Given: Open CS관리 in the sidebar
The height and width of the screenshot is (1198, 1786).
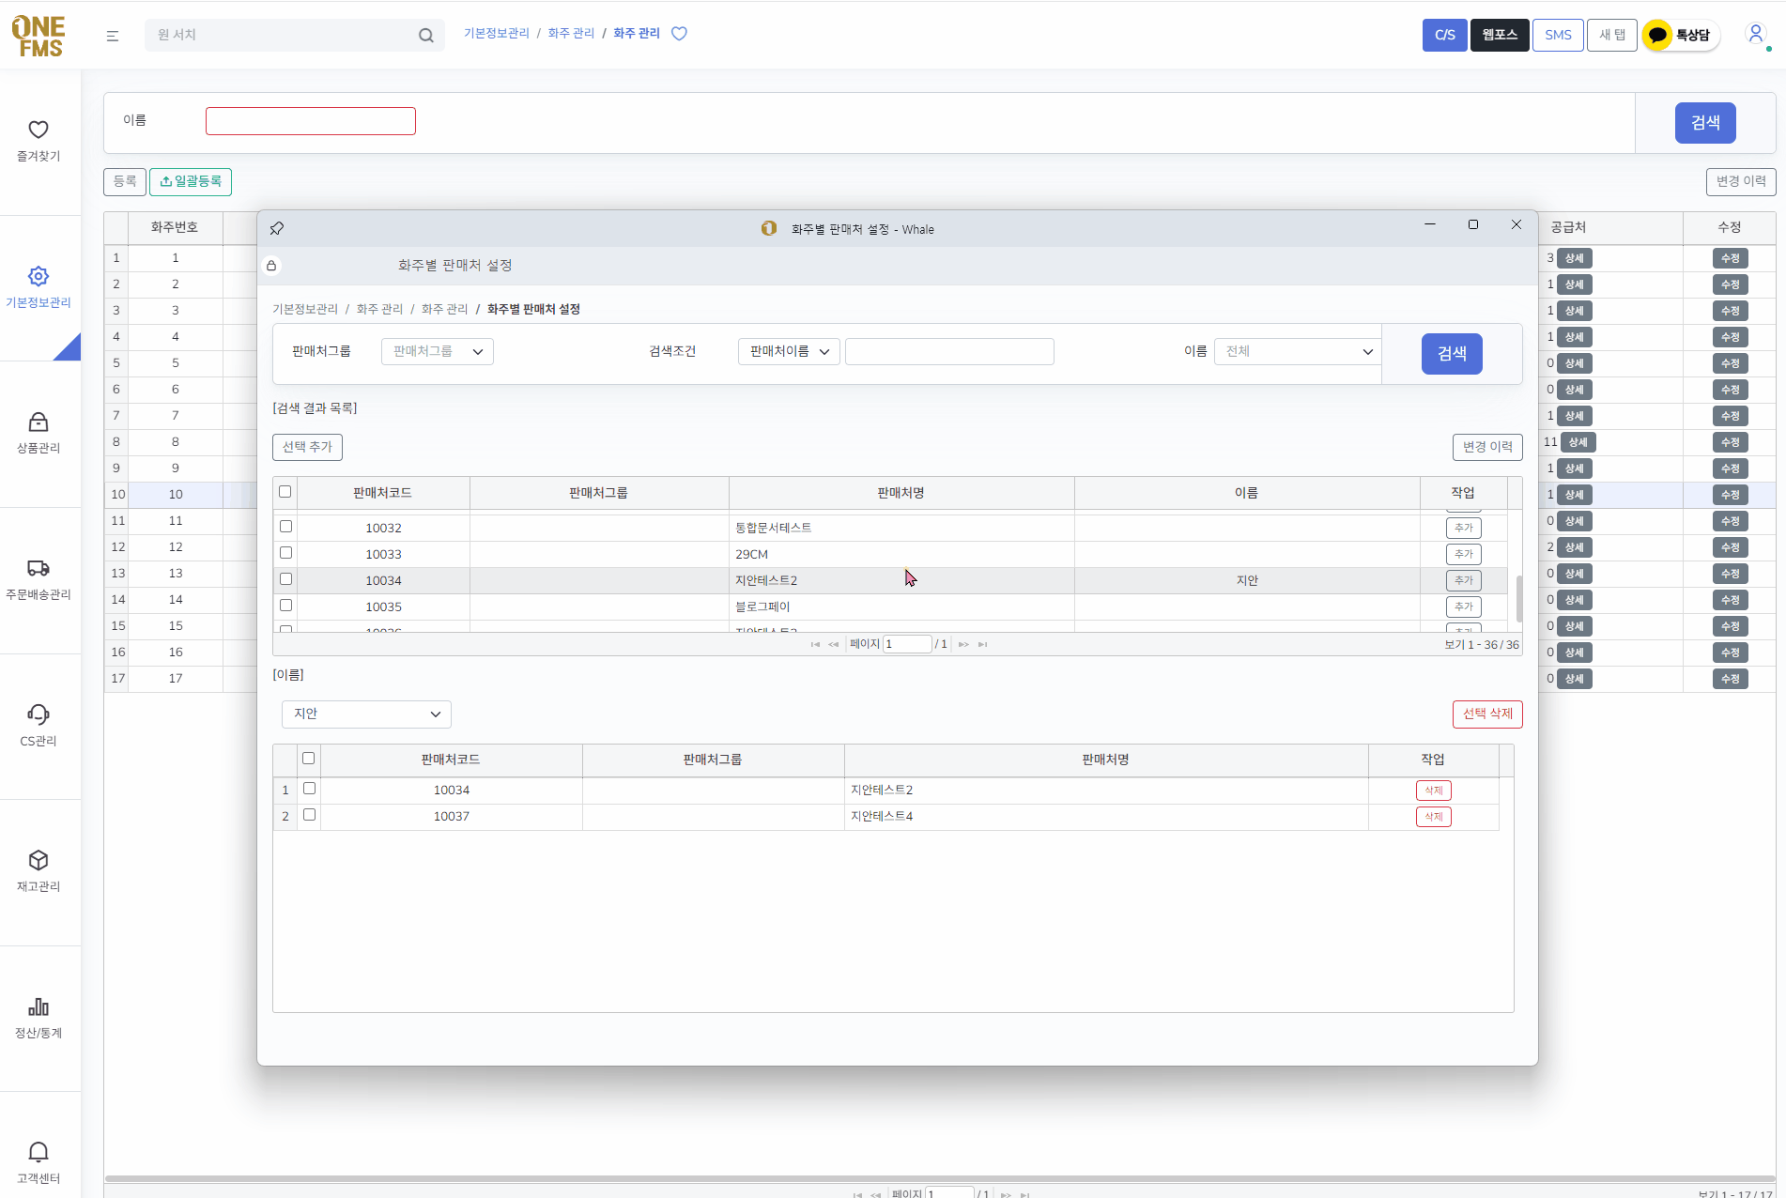Looking at the screenshot, I should pyautogui.click(x=38, y=726).
